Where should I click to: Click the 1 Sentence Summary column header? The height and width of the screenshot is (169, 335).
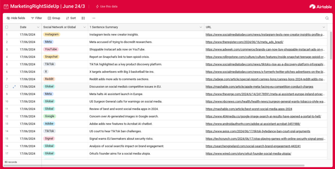coord(146,27)
